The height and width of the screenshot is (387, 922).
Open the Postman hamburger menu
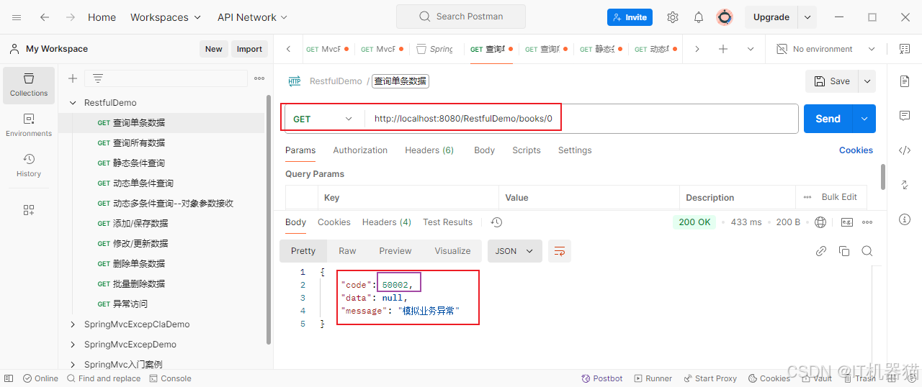coord(17,17)
